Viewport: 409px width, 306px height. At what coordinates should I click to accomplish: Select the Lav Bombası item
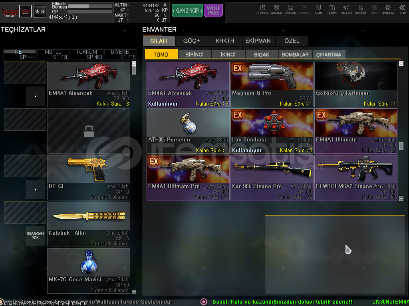(x=272, y=131)
